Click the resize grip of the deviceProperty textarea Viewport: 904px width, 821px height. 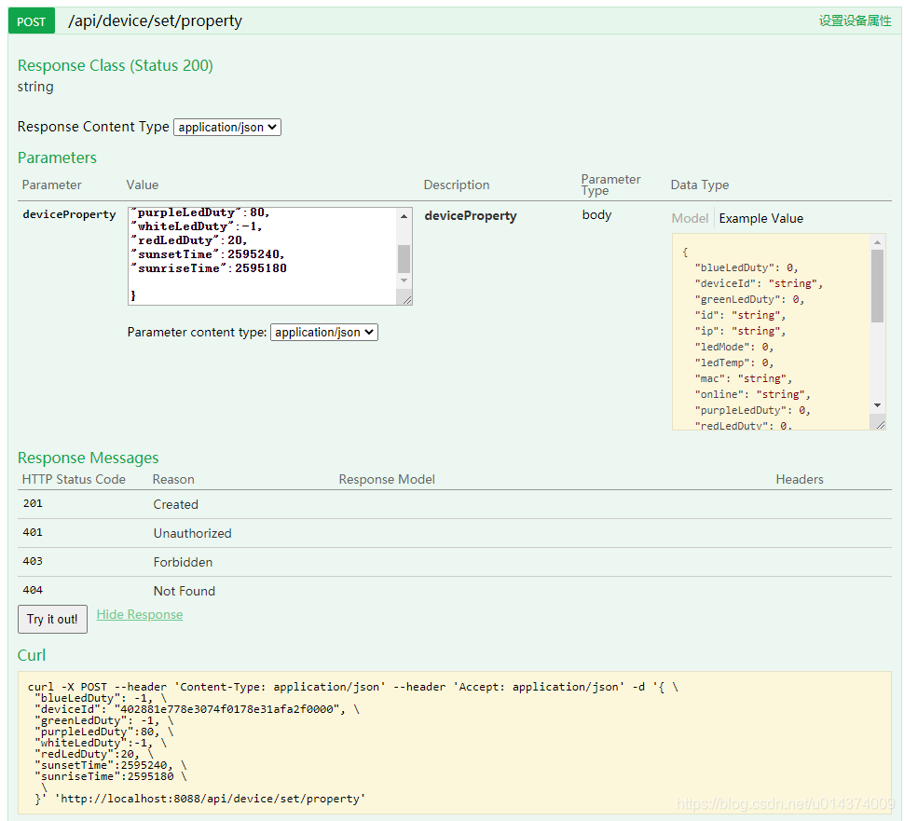[406, 299]
